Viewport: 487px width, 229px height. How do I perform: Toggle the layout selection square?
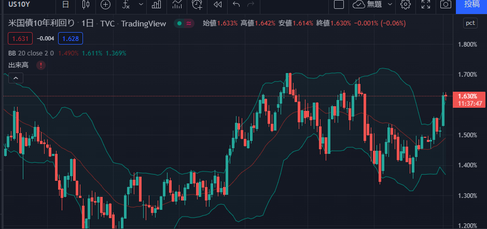point(339,5)
